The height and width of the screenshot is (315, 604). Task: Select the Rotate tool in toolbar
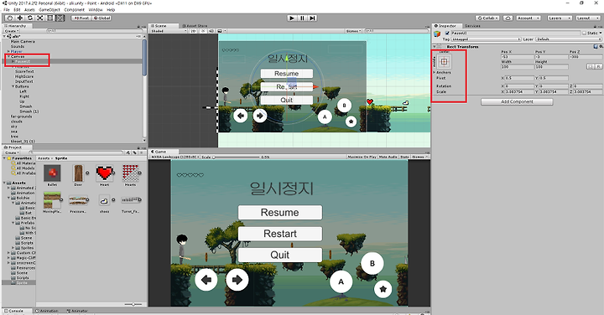point(30,18)
